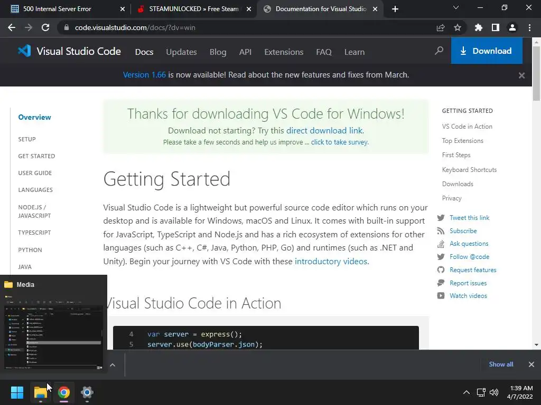541x405 pixels.
Task: Open the new tab plus button
Action: click(x=395, y=9)
